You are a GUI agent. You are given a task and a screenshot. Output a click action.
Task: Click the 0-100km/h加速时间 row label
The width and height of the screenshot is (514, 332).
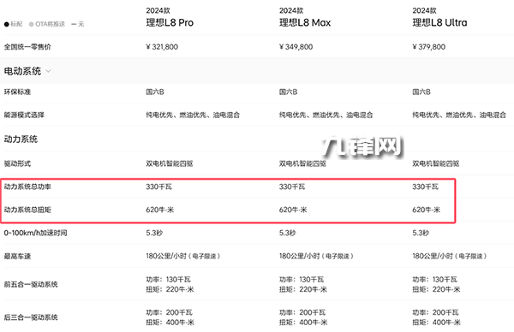[35, 233]
